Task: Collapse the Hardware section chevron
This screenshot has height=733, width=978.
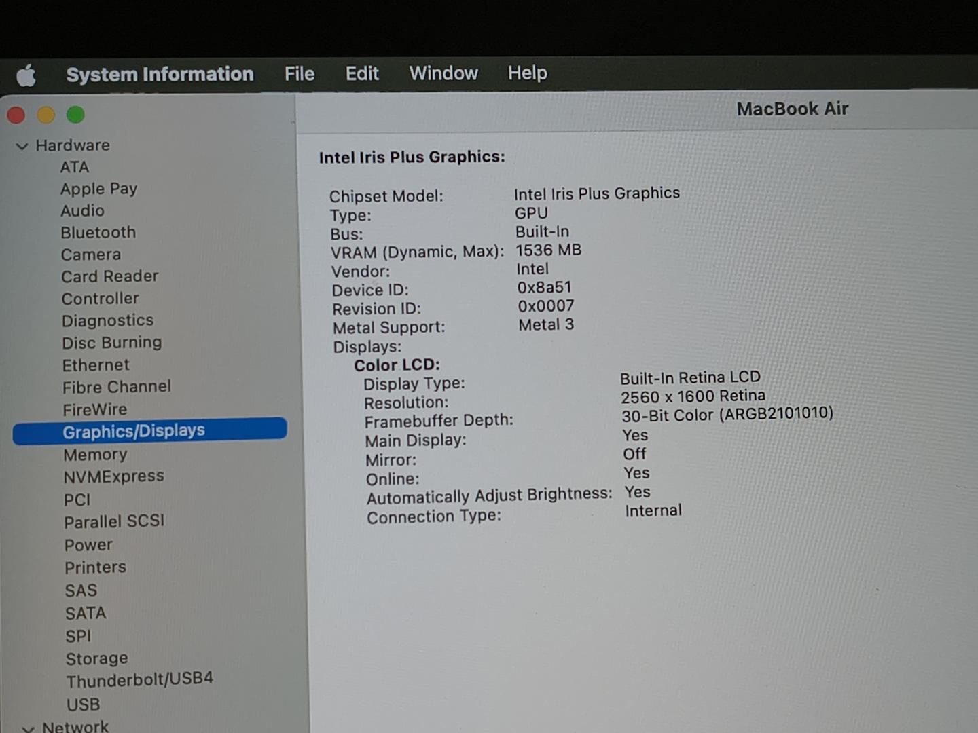Action: (22, 146)
